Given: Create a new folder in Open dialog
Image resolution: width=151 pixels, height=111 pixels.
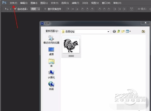Looking at the screenshot, I should click(123, 31).
